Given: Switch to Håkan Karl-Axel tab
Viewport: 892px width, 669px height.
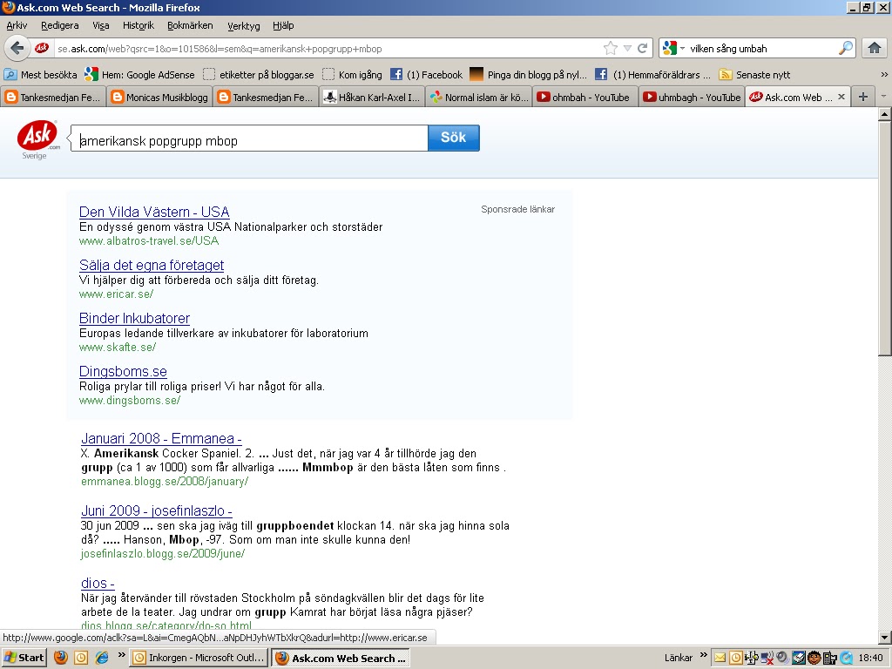Looking at the screenshot, I should tap(372, 97).
